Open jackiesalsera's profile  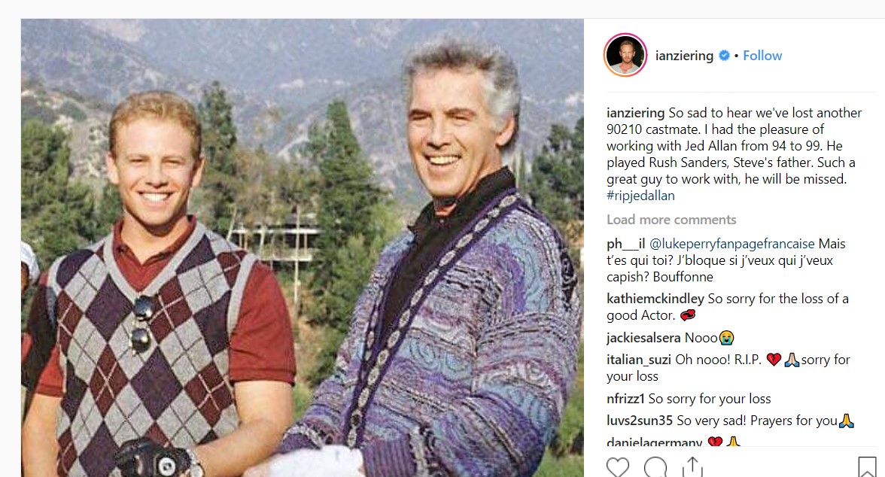pyautogui.click(x=643, y=338)
